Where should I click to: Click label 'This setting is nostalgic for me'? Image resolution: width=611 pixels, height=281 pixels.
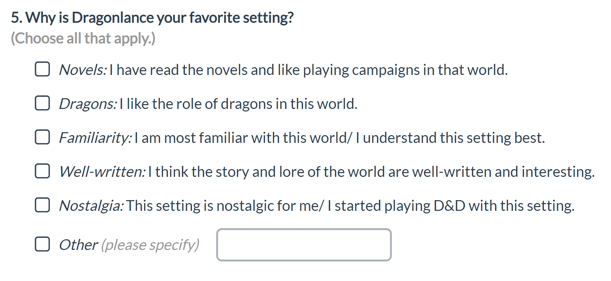click(350, 206)
